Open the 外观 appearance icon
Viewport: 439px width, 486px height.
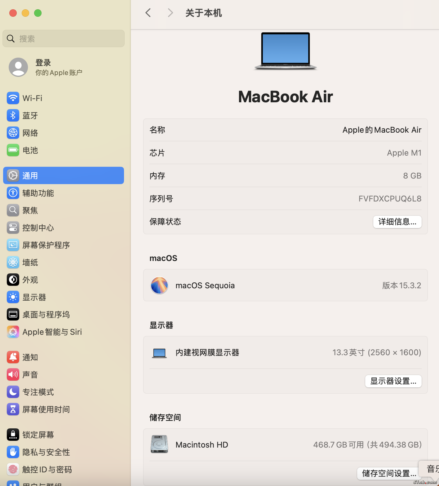pyautogui.click(x=13, y=280)
